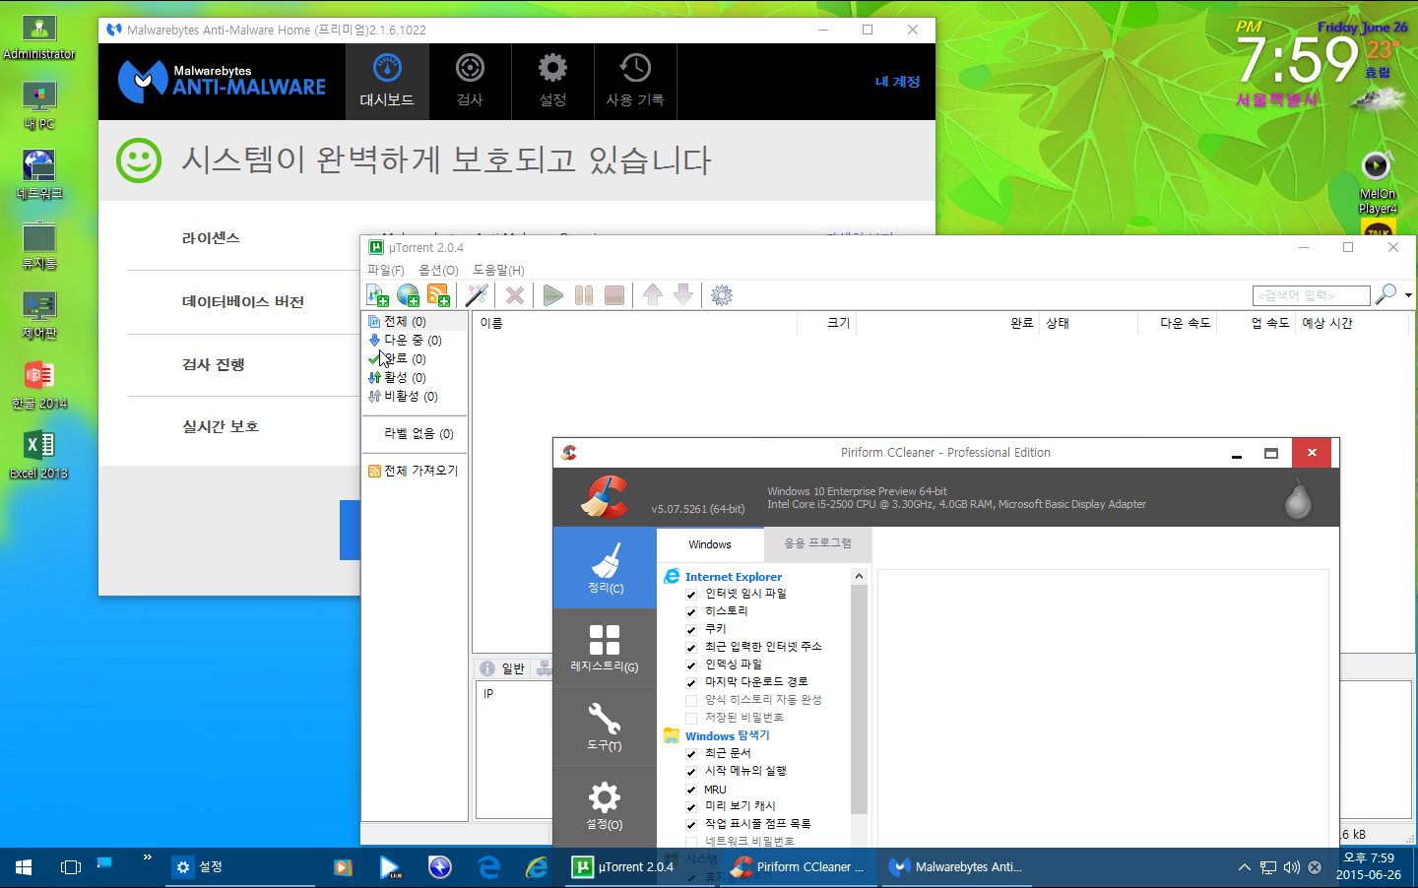
Task: Uncheck 최근 입력한 인터넷 주소 checkbox
Action: (691, 648)
